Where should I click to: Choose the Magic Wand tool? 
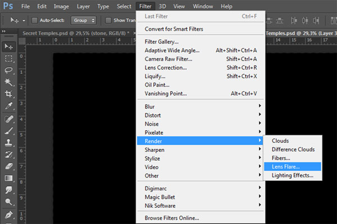tap(9, 82)
